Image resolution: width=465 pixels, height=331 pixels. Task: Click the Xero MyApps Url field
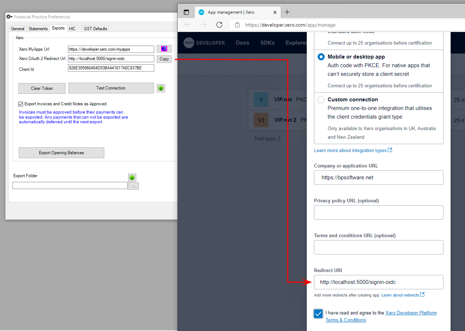click(111, 49)
